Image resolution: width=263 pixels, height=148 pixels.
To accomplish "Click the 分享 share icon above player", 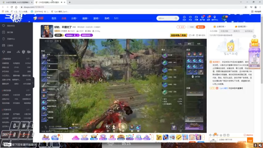I will point(192,35).
